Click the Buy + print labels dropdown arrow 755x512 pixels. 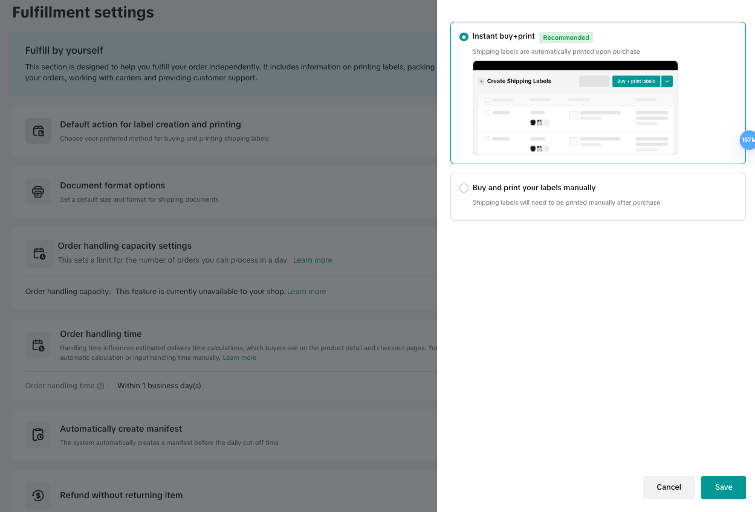667,82
